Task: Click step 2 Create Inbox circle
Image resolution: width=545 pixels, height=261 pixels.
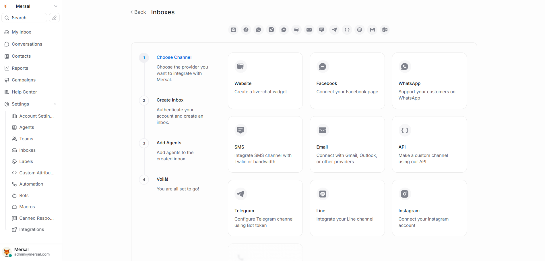Action: (144, 100)
